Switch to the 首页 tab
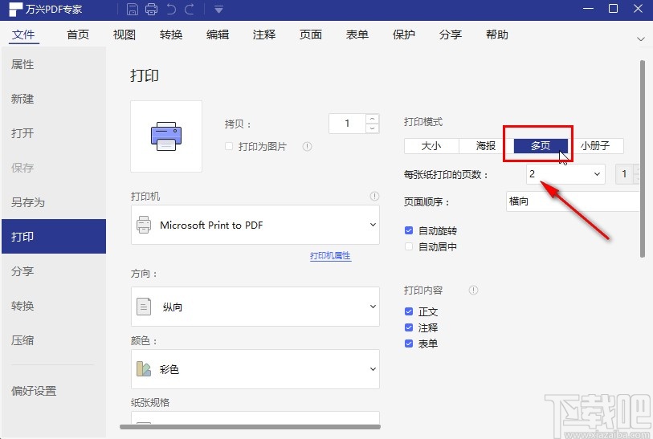 [78, 35]
